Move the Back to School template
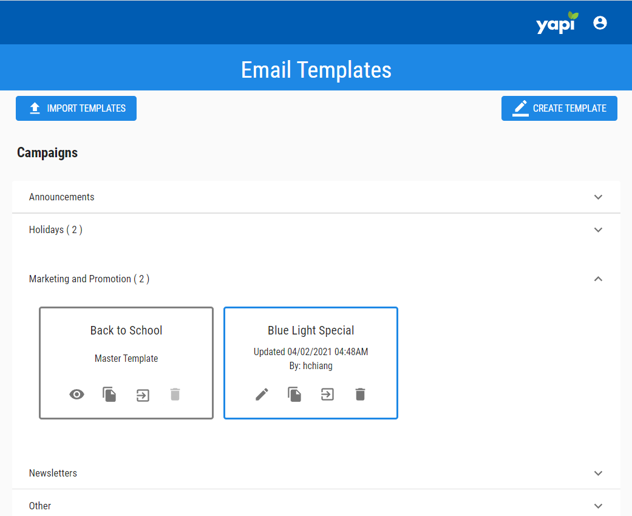632x516 pixels. [x=143, y=395]
